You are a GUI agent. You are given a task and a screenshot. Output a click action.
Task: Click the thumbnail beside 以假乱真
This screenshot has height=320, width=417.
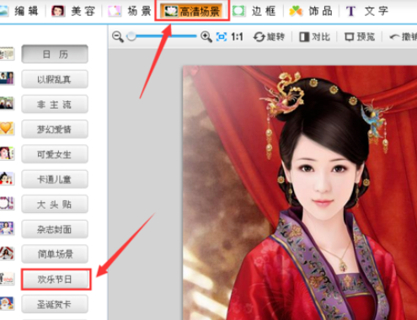7,78
